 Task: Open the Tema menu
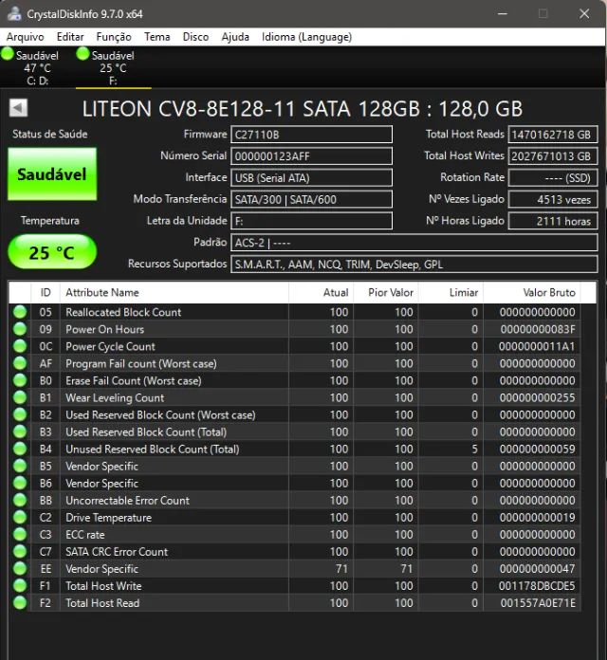click(x=157, y=37)
